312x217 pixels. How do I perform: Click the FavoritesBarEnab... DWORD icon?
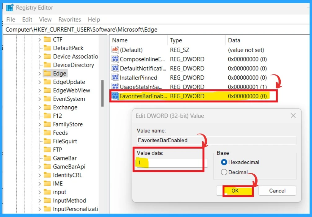115,96
